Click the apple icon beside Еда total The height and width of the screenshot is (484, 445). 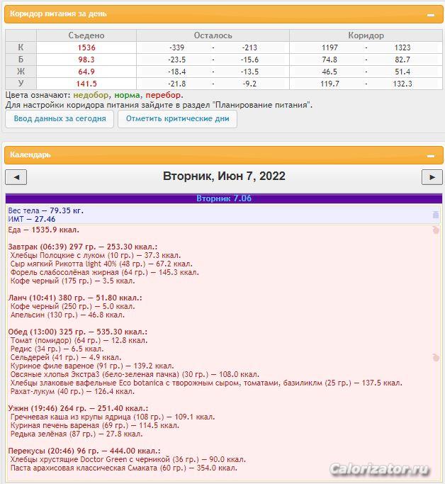(x=436, y=230)
